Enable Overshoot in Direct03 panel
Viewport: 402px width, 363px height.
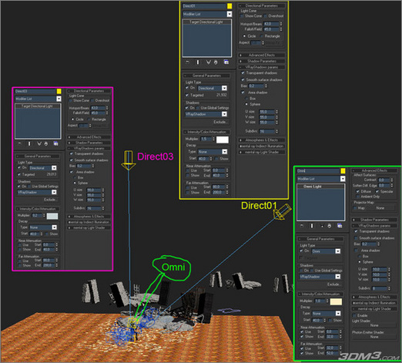click(92, 100)
